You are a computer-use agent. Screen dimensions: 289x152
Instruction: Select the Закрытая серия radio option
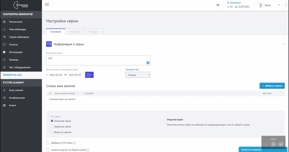pyautogui.click(x=52, y=126)
